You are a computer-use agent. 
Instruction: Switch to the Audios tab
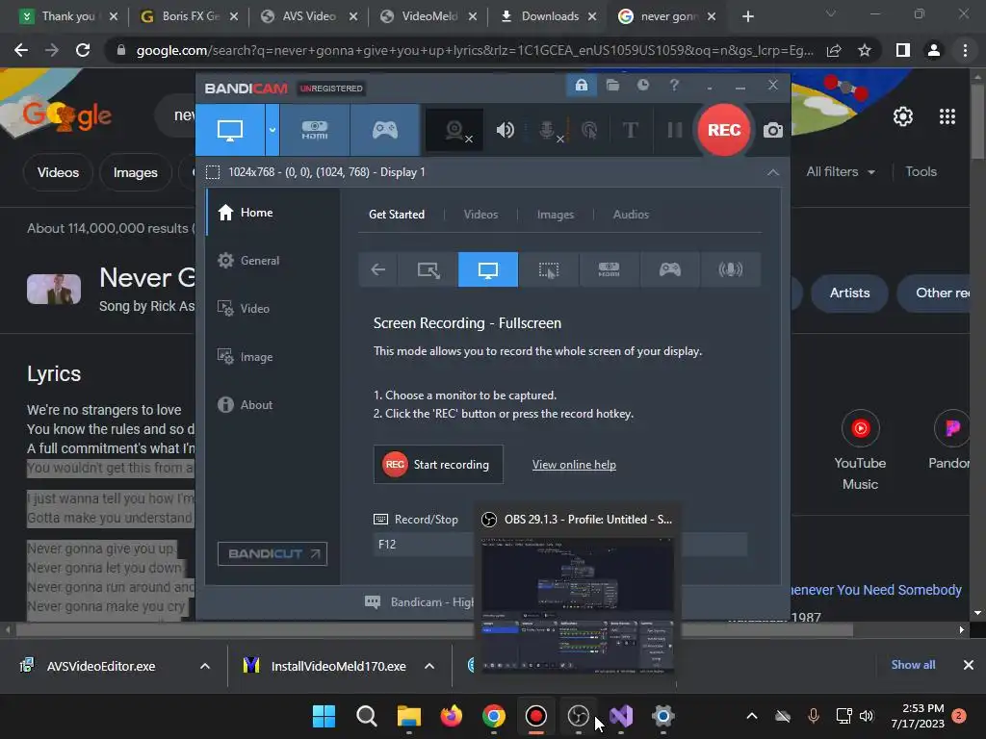(631, 215)
